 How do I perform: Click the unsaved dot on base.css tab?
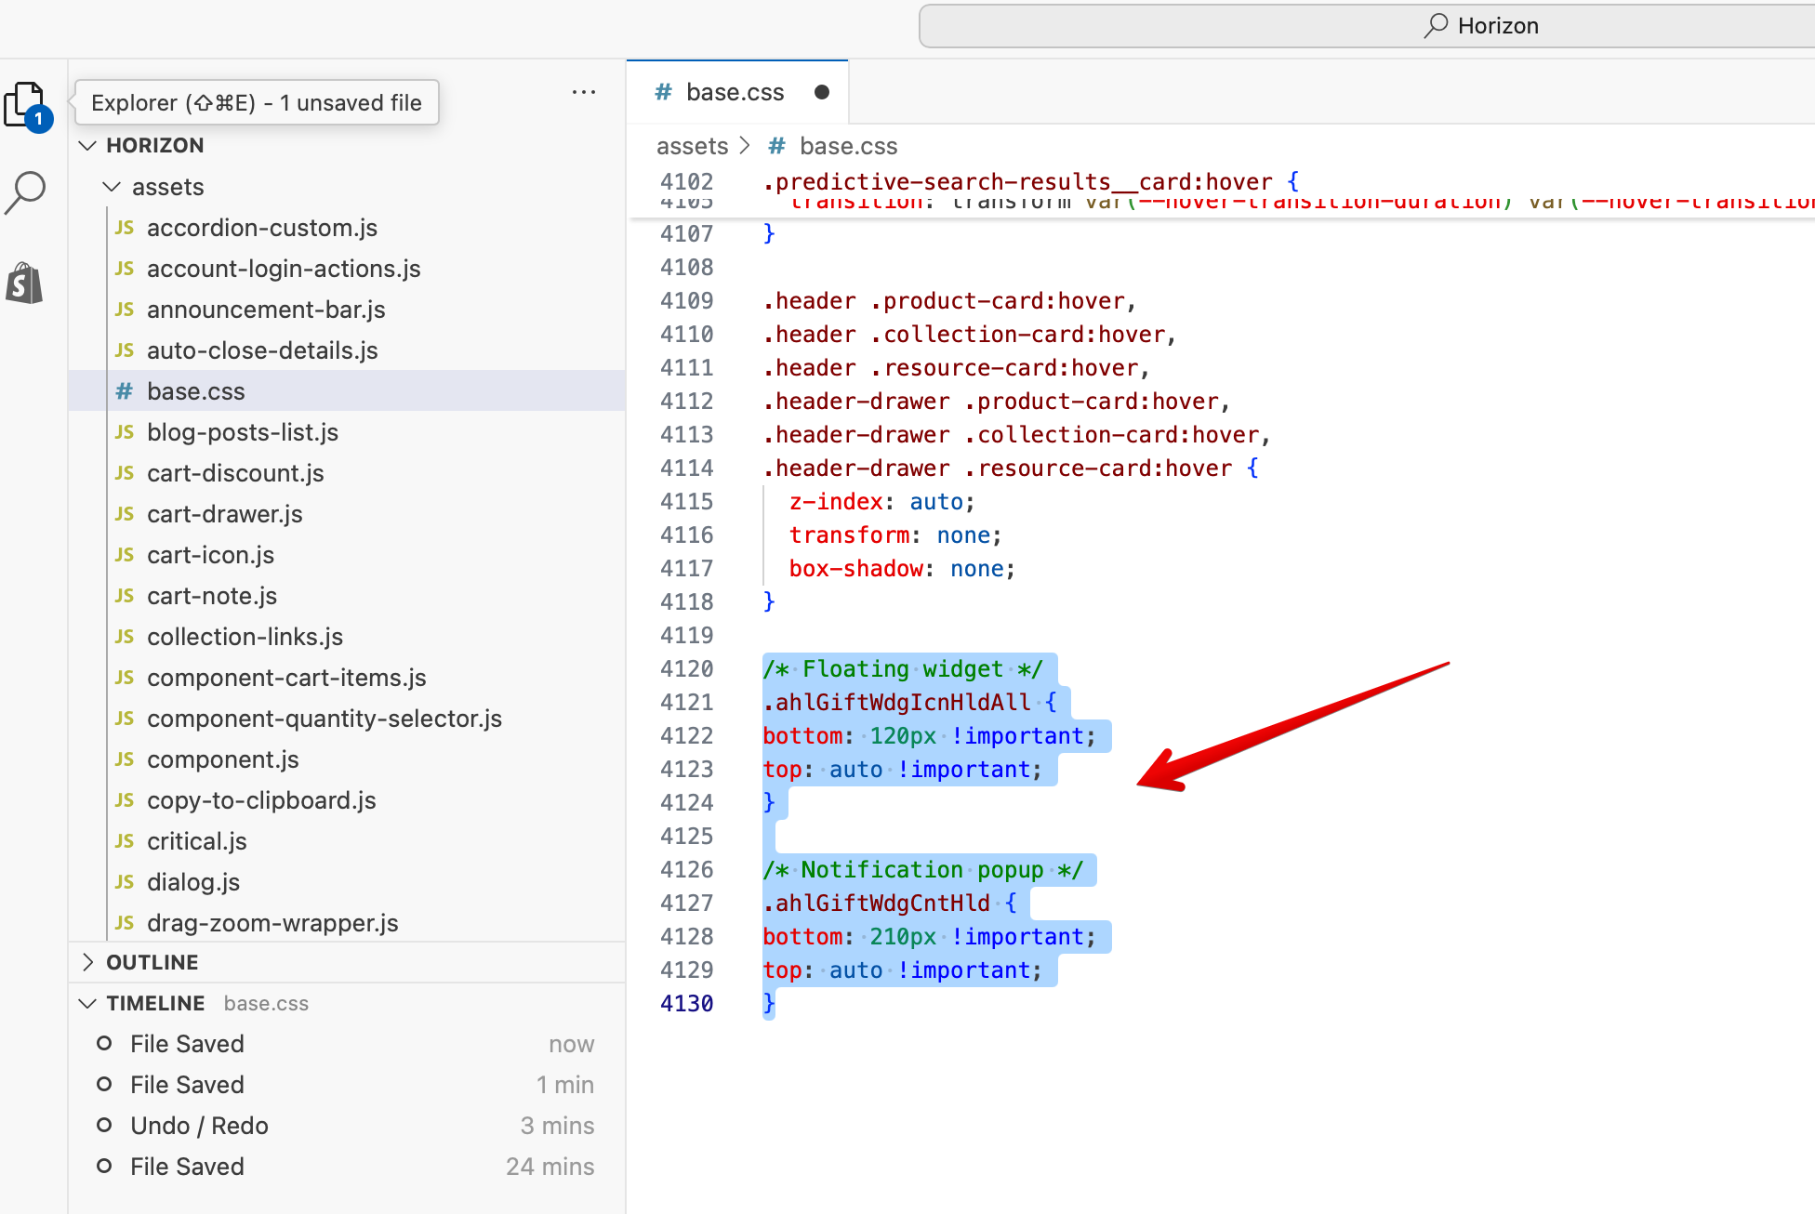[x=821, y=92]
